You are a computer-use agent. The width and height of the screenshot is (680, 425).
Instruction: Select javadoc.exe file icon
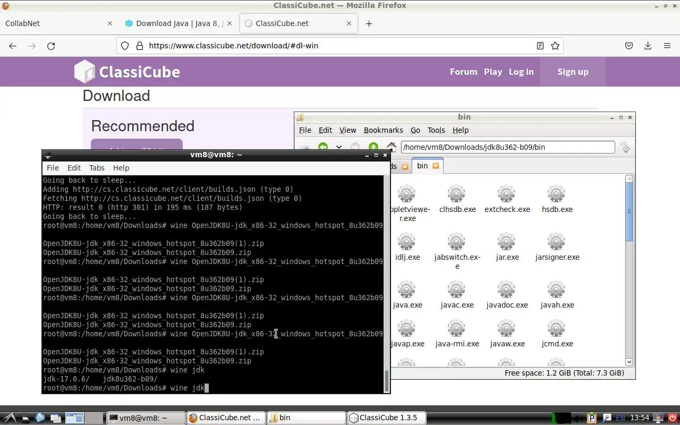tap(507, 295)
